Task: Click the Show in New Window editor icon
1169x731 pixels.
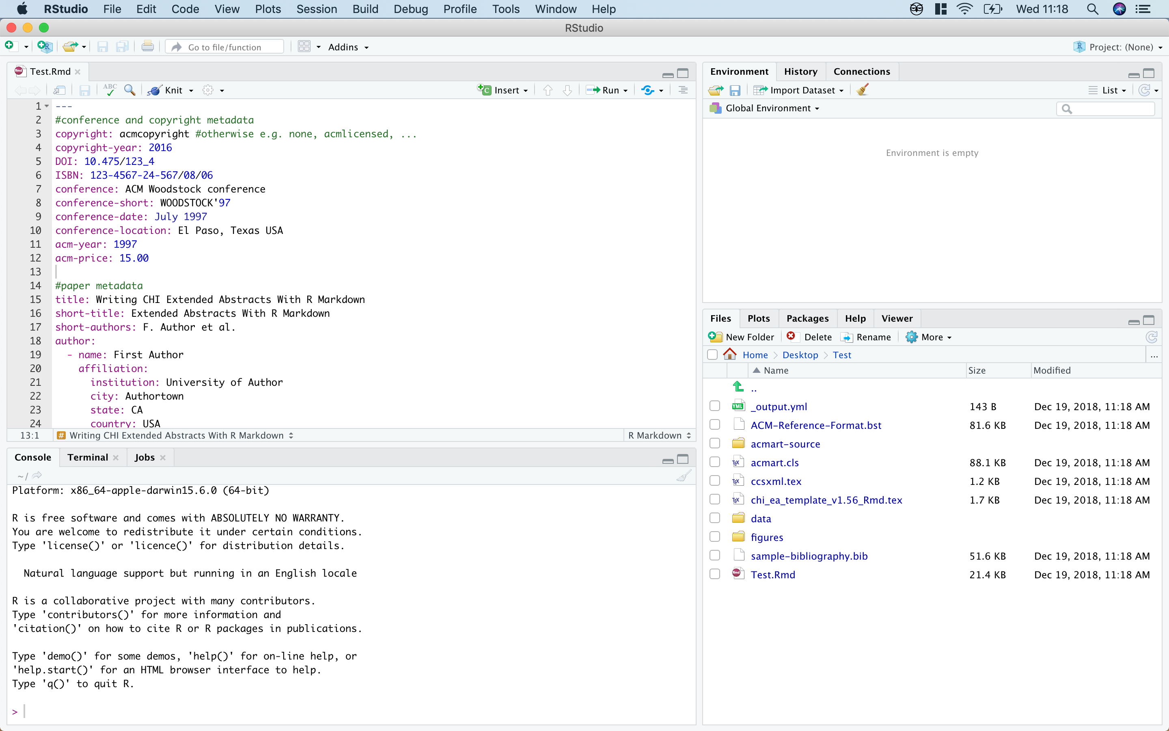Action: pos(59,90)
